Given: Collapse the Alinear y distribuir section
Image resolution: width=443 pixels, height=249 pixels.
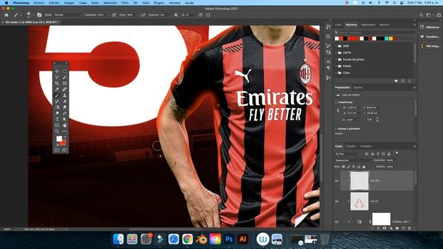Looking at the screenshot, I should pyautogui.click(x=336, y=129).
